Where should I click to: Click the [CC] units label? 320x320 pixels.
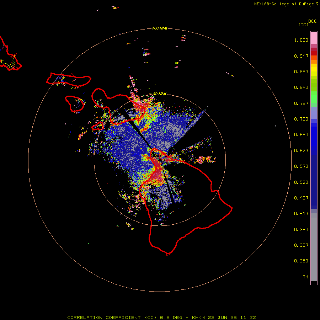coord(303,25)
